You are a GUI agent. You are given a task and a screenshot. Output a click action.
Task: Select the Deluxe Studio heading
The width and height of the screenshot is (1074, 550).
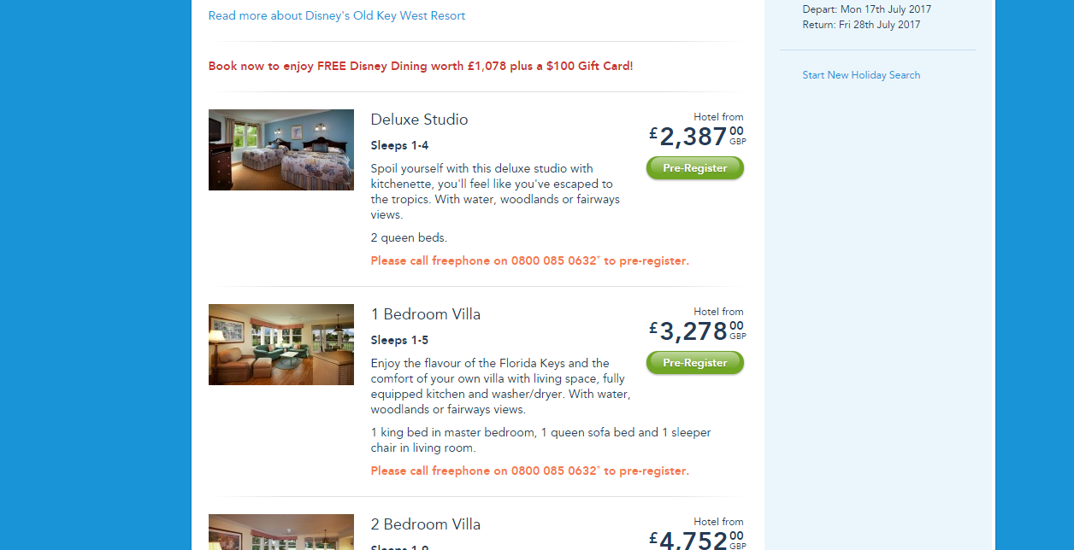[420, 120]
